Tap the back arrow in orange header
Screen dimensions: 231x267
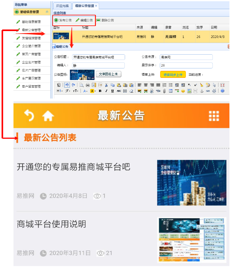point(29,116)
